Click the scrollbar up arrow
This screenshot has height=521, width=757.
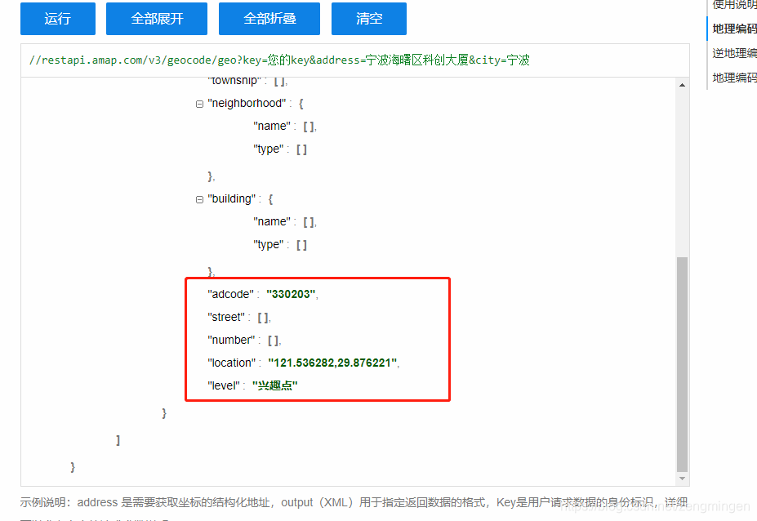(682, 85)
